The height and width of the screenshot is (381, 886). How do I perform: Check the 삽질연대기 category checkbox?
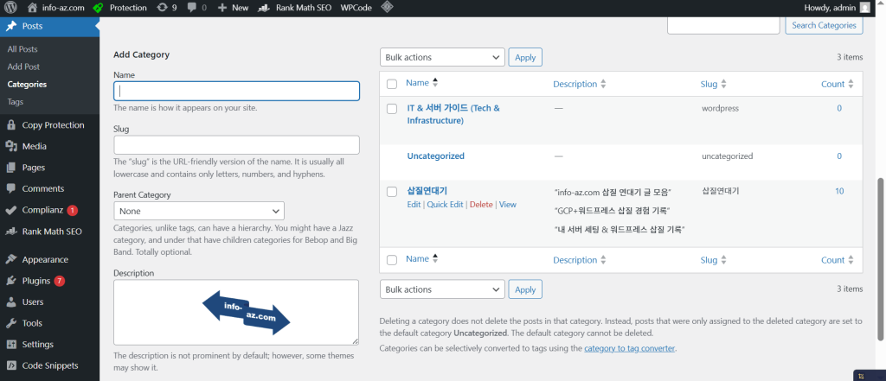pos(392,191)
